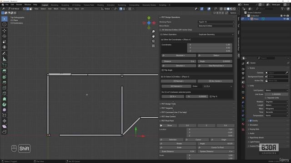Click the Unit Scale slider field
This screenshot has height=163, width=291.
[x=276, y=94]
